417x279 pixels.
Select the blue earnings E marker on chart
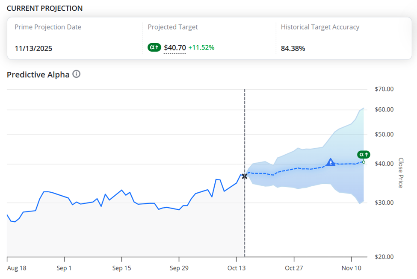click(x=330, y=162)
